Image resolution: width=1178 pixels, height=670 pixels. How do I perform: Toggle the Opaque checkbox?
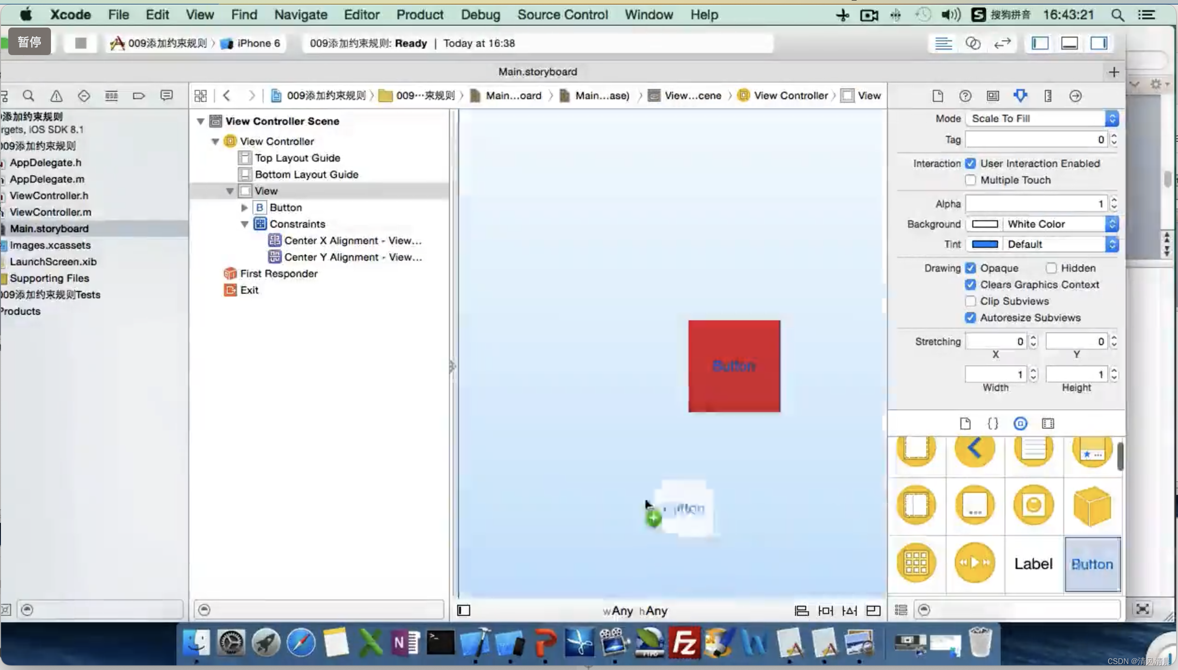(x=970, y=268)
